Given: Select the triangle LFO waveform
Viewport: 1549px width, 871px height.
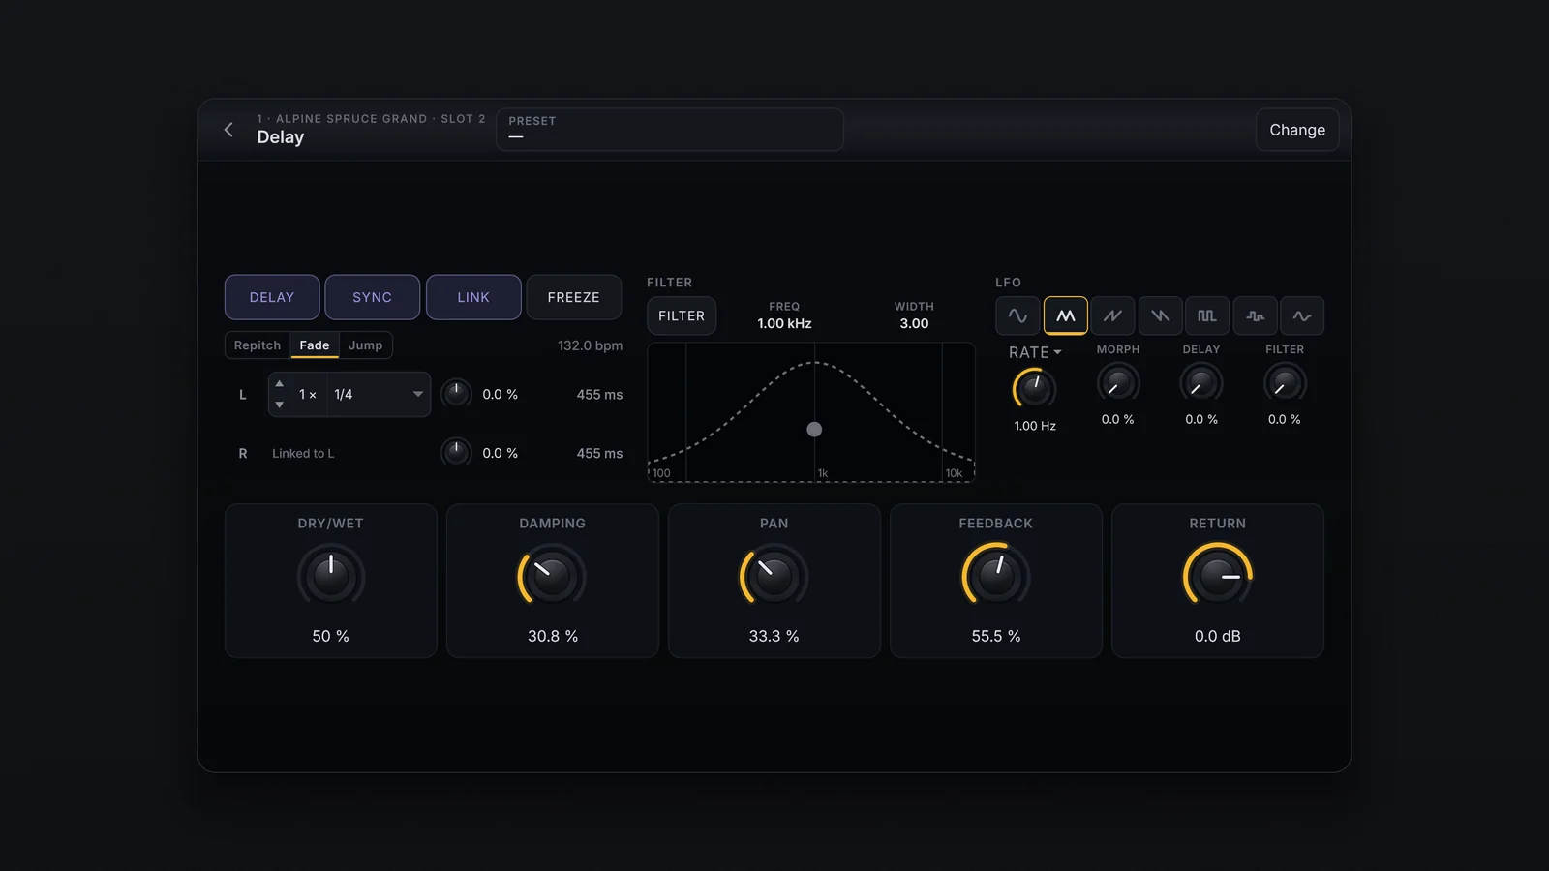Looking at the screenshot, I should [1065, 315].
